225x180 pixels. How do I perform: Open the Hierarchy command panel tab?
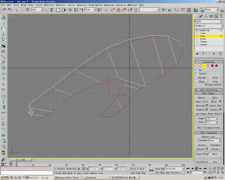206,16
